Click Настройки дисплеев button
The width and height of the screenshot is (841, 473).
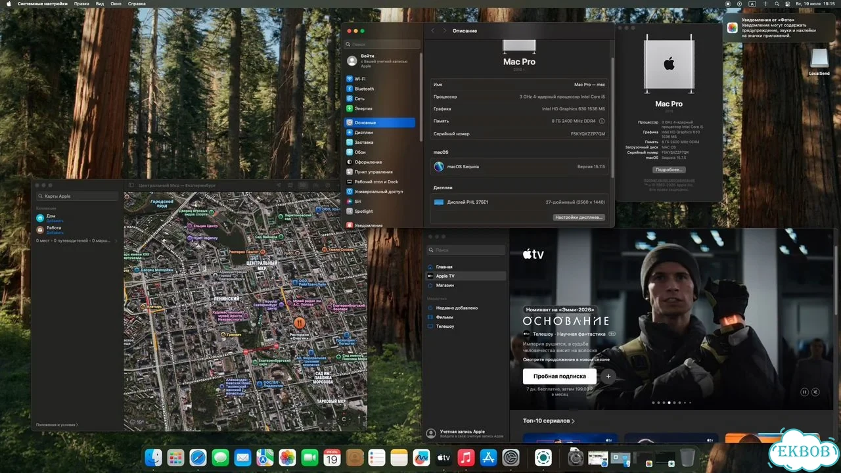(578, 217)
